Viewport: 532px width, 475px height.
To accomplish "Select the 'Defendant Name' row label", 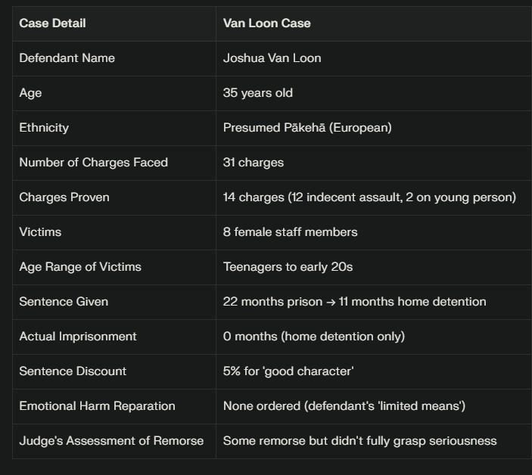I will coord(67,57).
